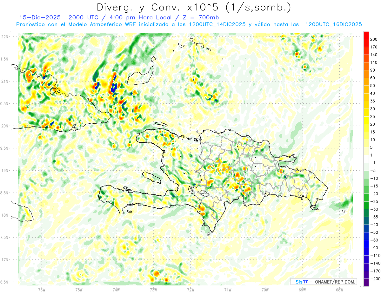Image resolution: width=381 pixels, height=294 pixels.
Task: Click the longitude label "72W"
Action: click(x=190, y=289)
